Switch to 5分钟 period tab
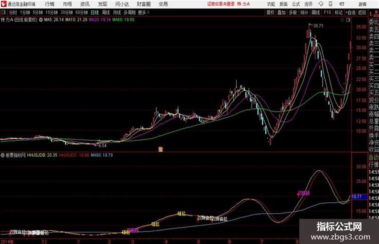The height and width of the screenshot is (244, 379). pos(38,12)
